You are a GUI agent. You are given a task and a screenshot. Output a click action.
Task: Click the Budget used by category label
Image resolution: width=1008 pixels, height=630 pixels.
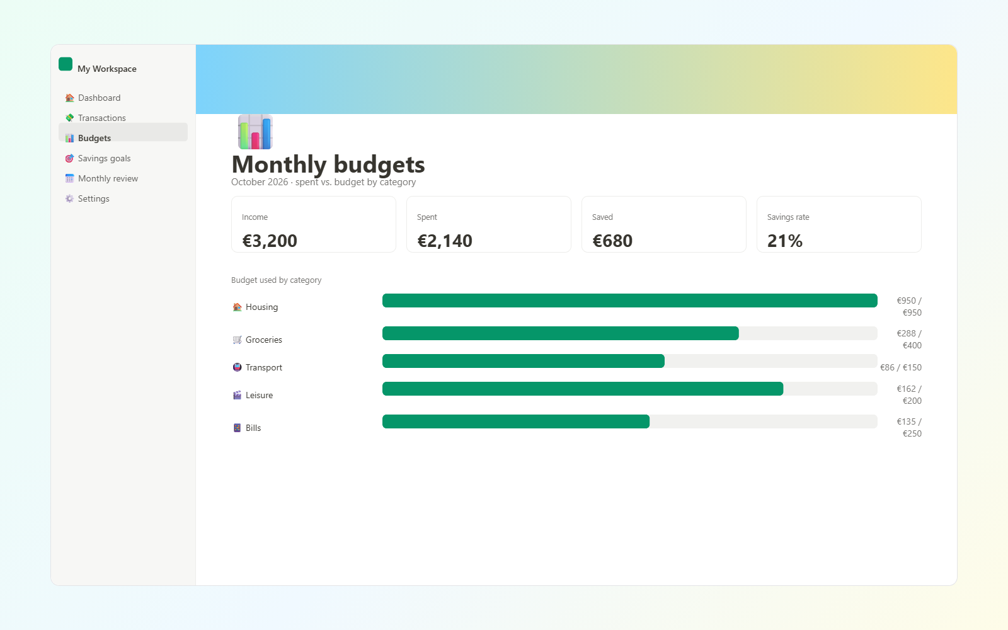(277, 280)
